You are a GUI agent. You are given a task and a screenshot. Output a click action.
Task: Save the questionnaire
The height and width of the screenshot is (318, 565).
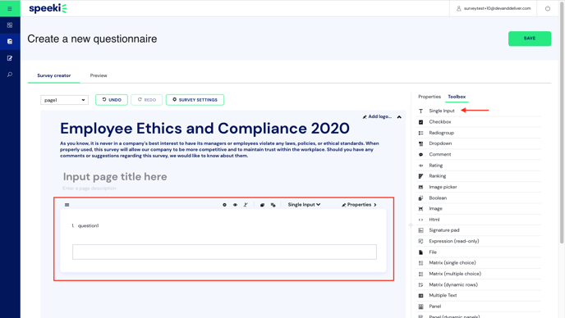point(530,39)
